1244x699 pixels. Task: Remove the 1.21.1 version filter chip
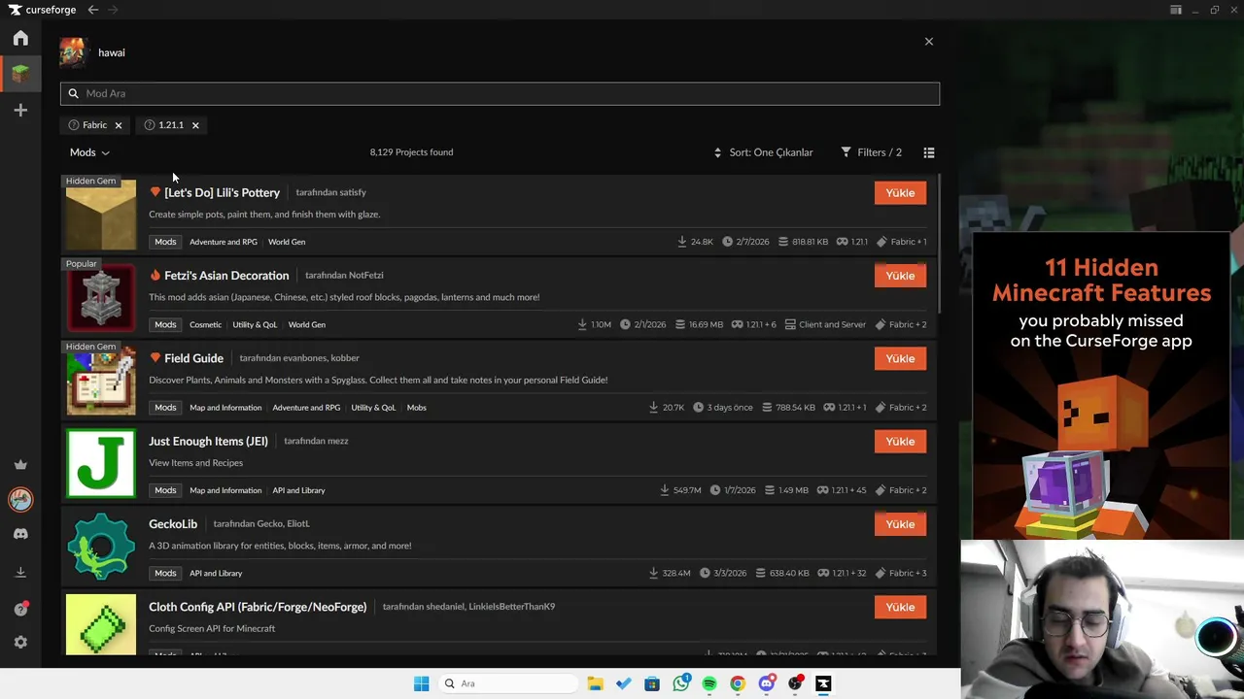click(x=195, y=125)
